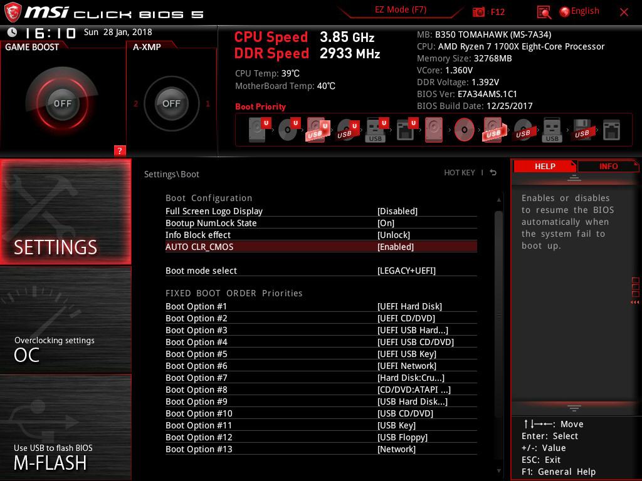Screen dimensions: 642x481
Task: Open the red question mark help icon
Action: [120, 150]
